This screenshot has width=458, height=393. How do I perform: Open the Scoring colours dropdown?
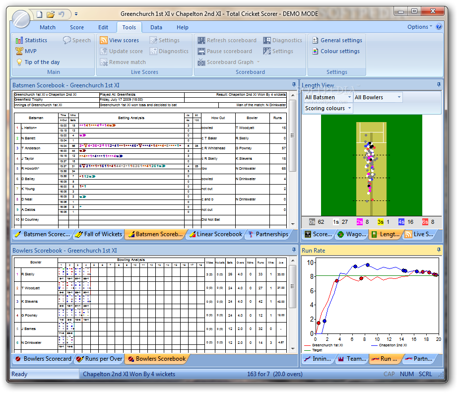pos(327,108)
